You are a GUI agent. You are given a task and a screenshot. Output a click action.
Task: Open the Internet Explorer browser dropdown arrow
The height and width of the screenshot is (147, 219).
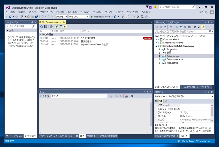pos(112,17)
